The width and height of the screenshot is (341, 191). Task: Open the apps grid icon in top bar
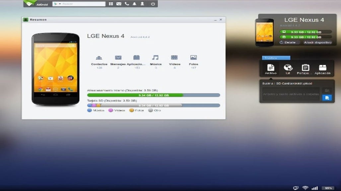click(111, 4)
